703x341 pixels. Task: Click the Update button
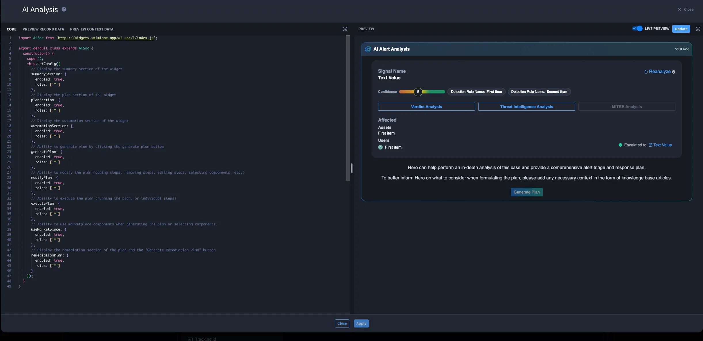tap(681, 29)
